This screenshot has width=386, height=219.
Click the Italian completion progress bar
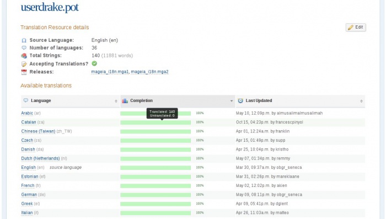coord(156,213)
